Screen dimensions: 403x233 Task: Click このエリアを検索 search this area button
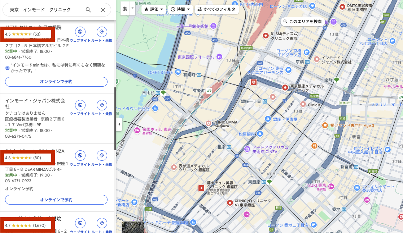(x=302, y=22)
